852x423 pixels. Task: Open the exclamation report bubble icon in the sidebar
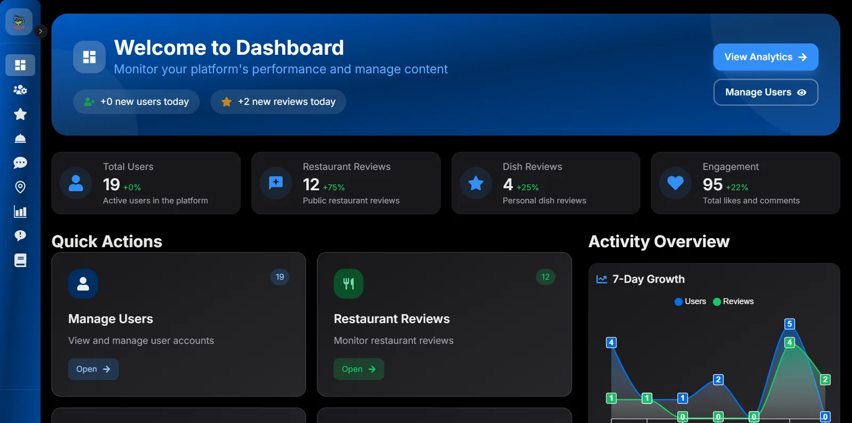coord(20,235)
